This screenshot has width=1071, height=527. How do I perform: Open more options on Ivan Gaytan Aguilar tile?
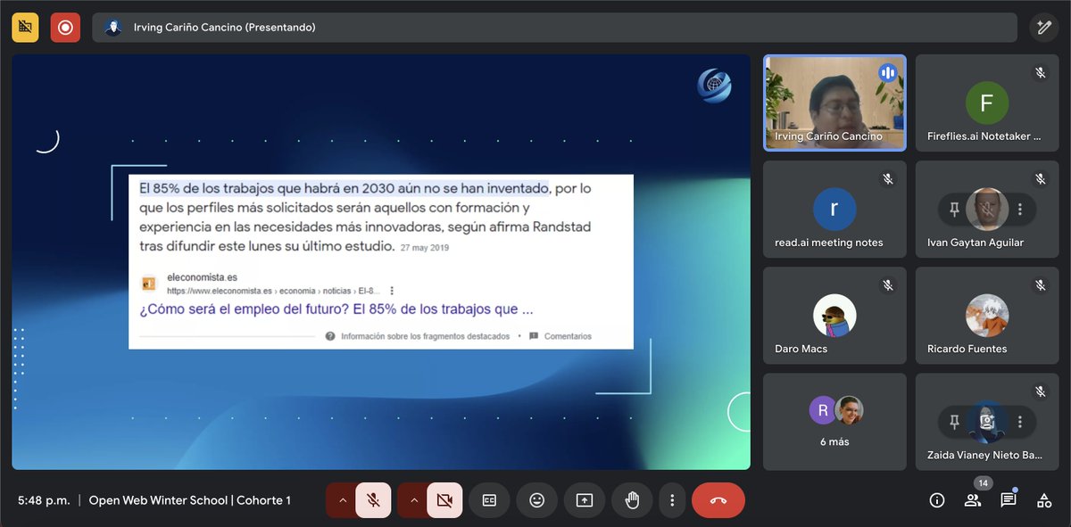click(1019, 210)
